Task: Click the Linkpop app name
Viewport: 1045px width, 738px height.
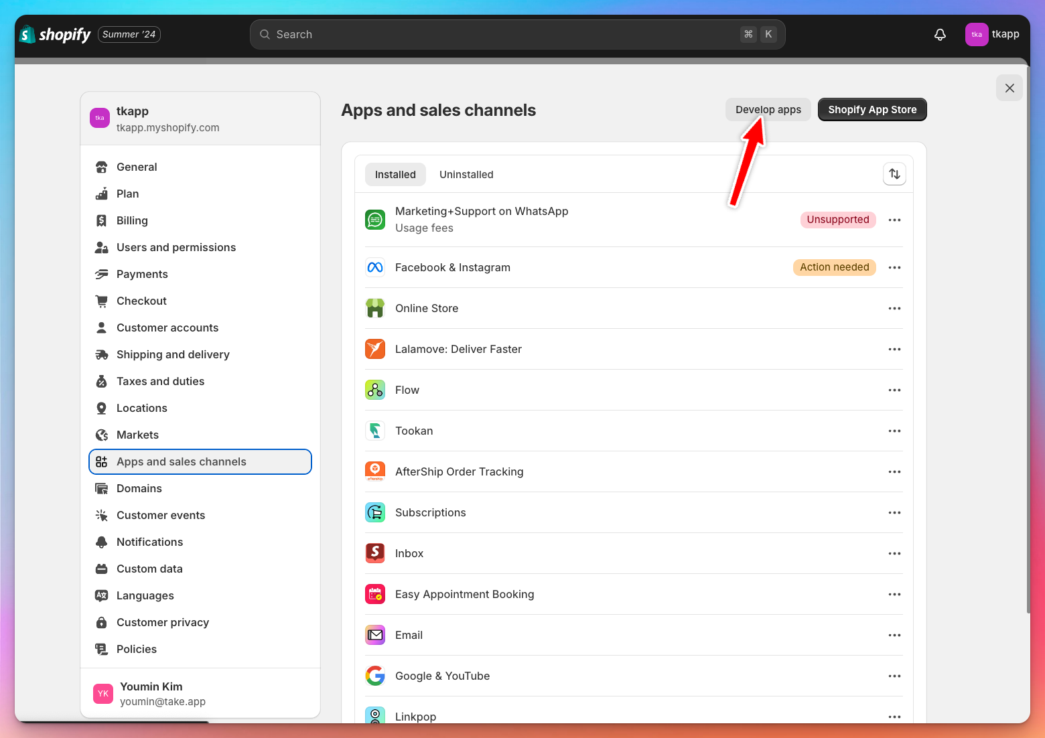Action: pyautogui.click(x=415, y=716)
